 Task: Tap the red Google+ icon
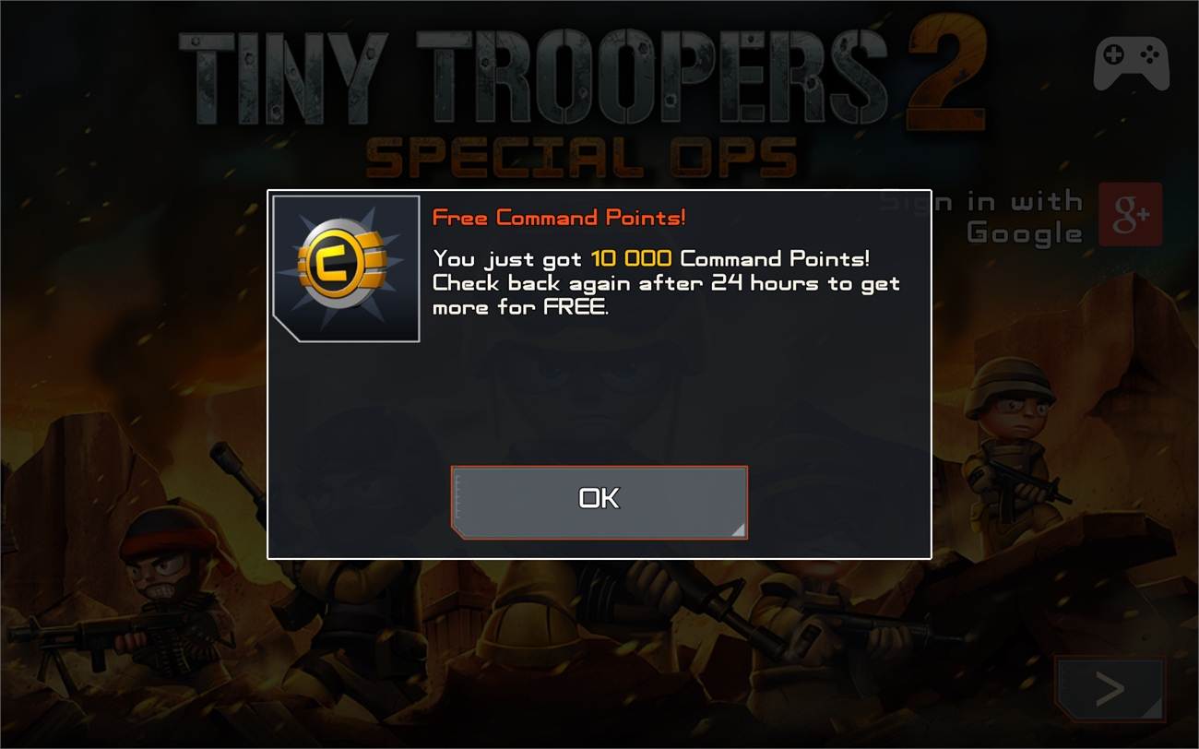click(1130, 214)
